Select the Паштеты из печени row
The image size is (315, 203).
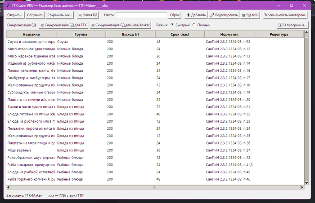click(155, 100)
